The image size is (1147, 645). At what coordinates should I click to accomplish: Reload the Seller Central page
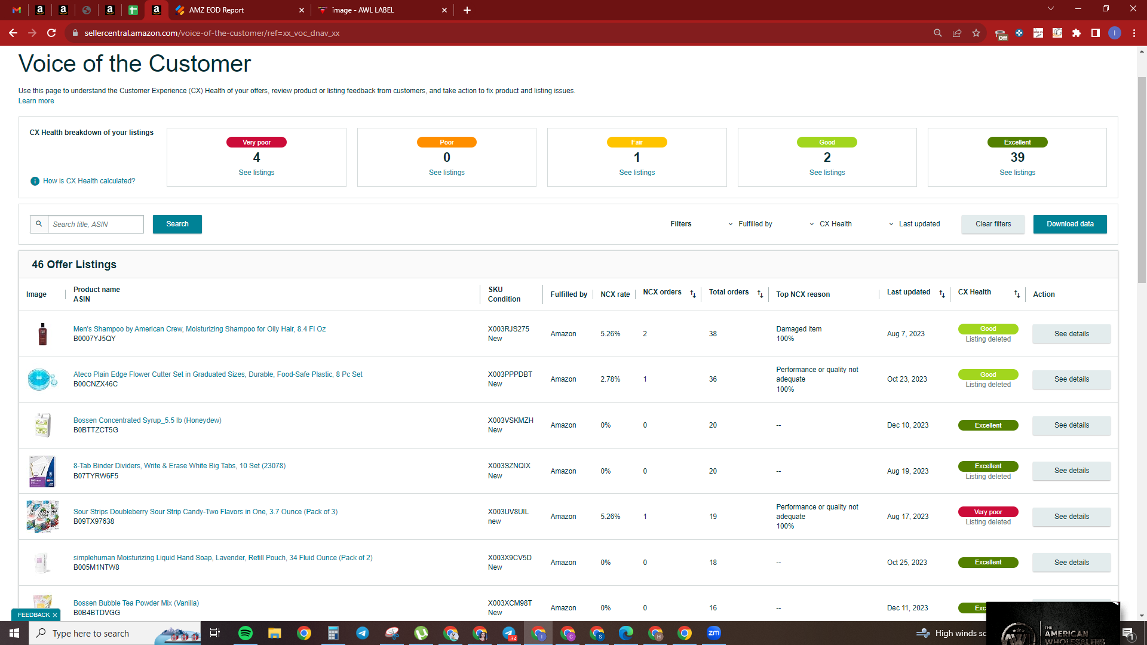click(x=51, y=33)
